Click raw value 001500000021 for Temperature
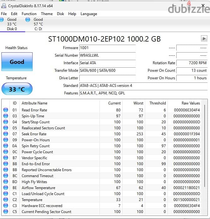210x219 pixels. pyautogui.click(x=186, y=199)
